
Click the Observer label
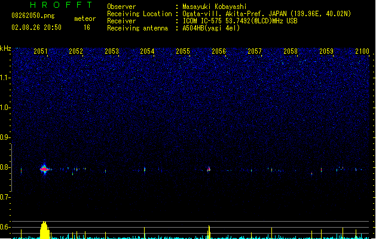(121, 7)
